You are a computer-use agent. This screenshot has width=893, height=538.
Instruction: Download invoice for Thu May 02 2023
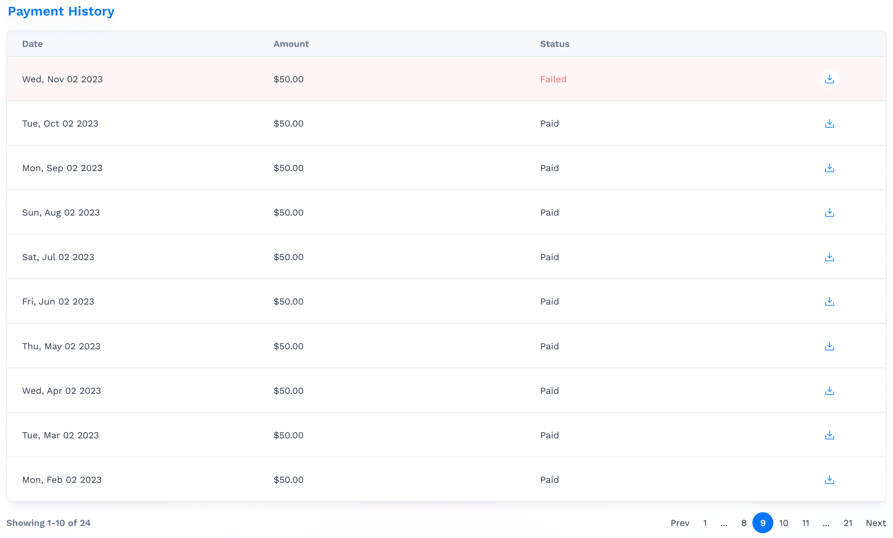pos(829,346)
